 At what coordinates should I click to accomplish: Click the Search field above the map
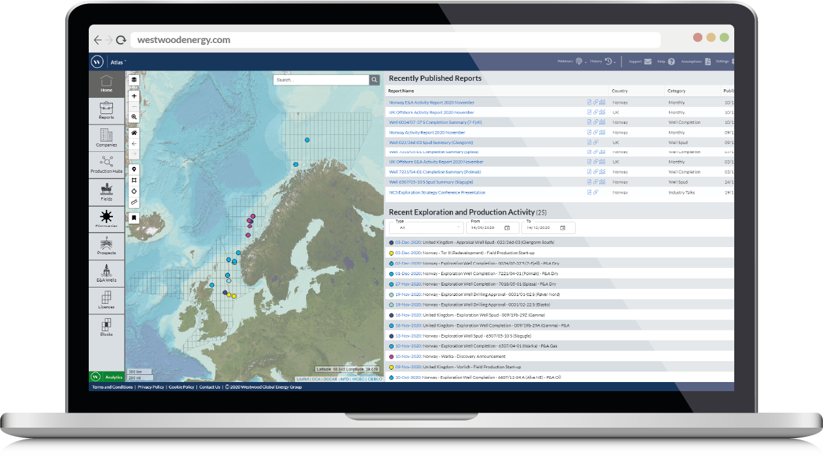[321, 79]
